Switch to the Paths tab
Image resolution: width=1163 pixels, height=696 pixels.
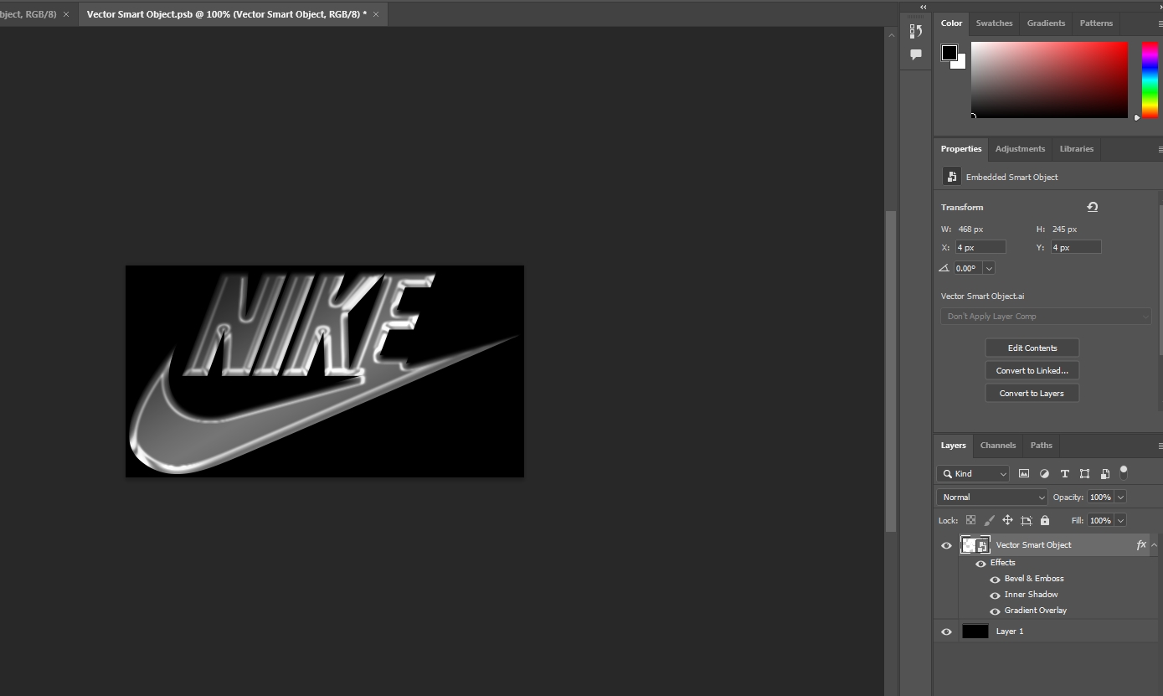pyautogui.click(x=1041, y=446)
